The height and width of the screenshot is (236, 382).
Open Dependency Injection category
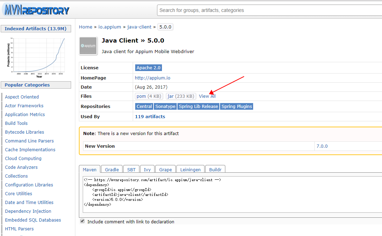click(28, 211)
